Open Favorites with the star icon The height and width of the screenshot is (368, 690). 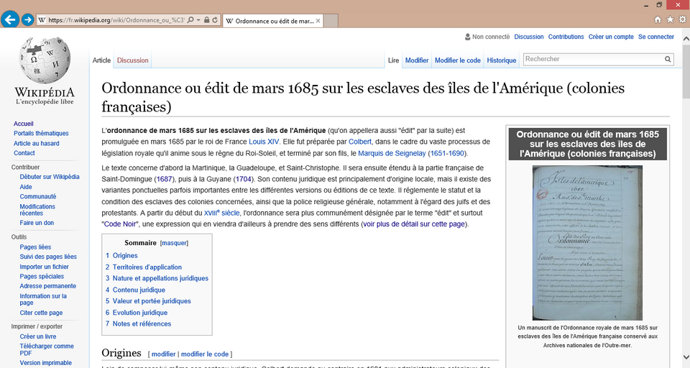(670, 19)
